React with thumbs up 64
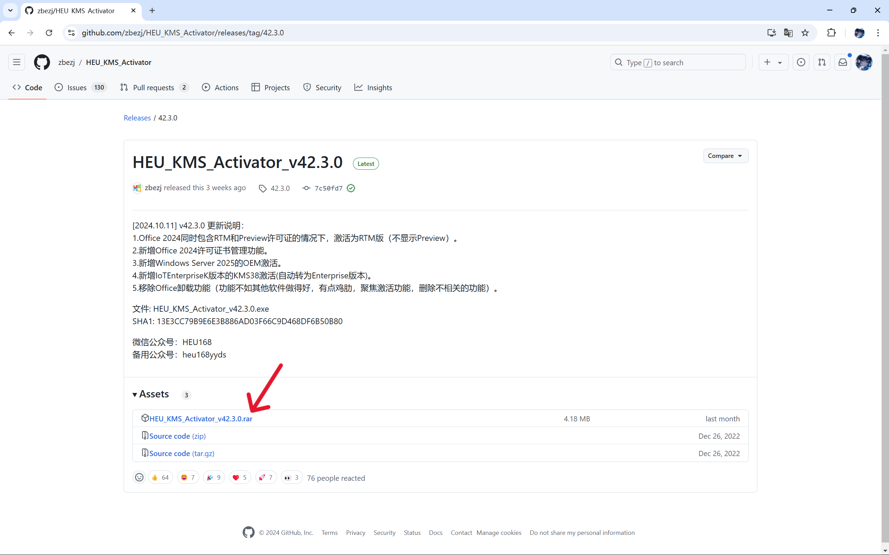 click(x=160, y=477)
